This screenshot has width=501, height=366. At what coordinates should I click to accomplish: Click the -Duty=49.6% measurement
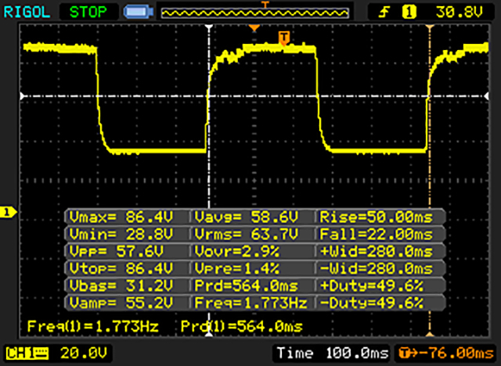(372, 303)
